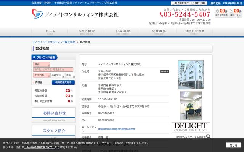Open the お問い合わせ menu item
244x152 pixels.
(194, 32)
